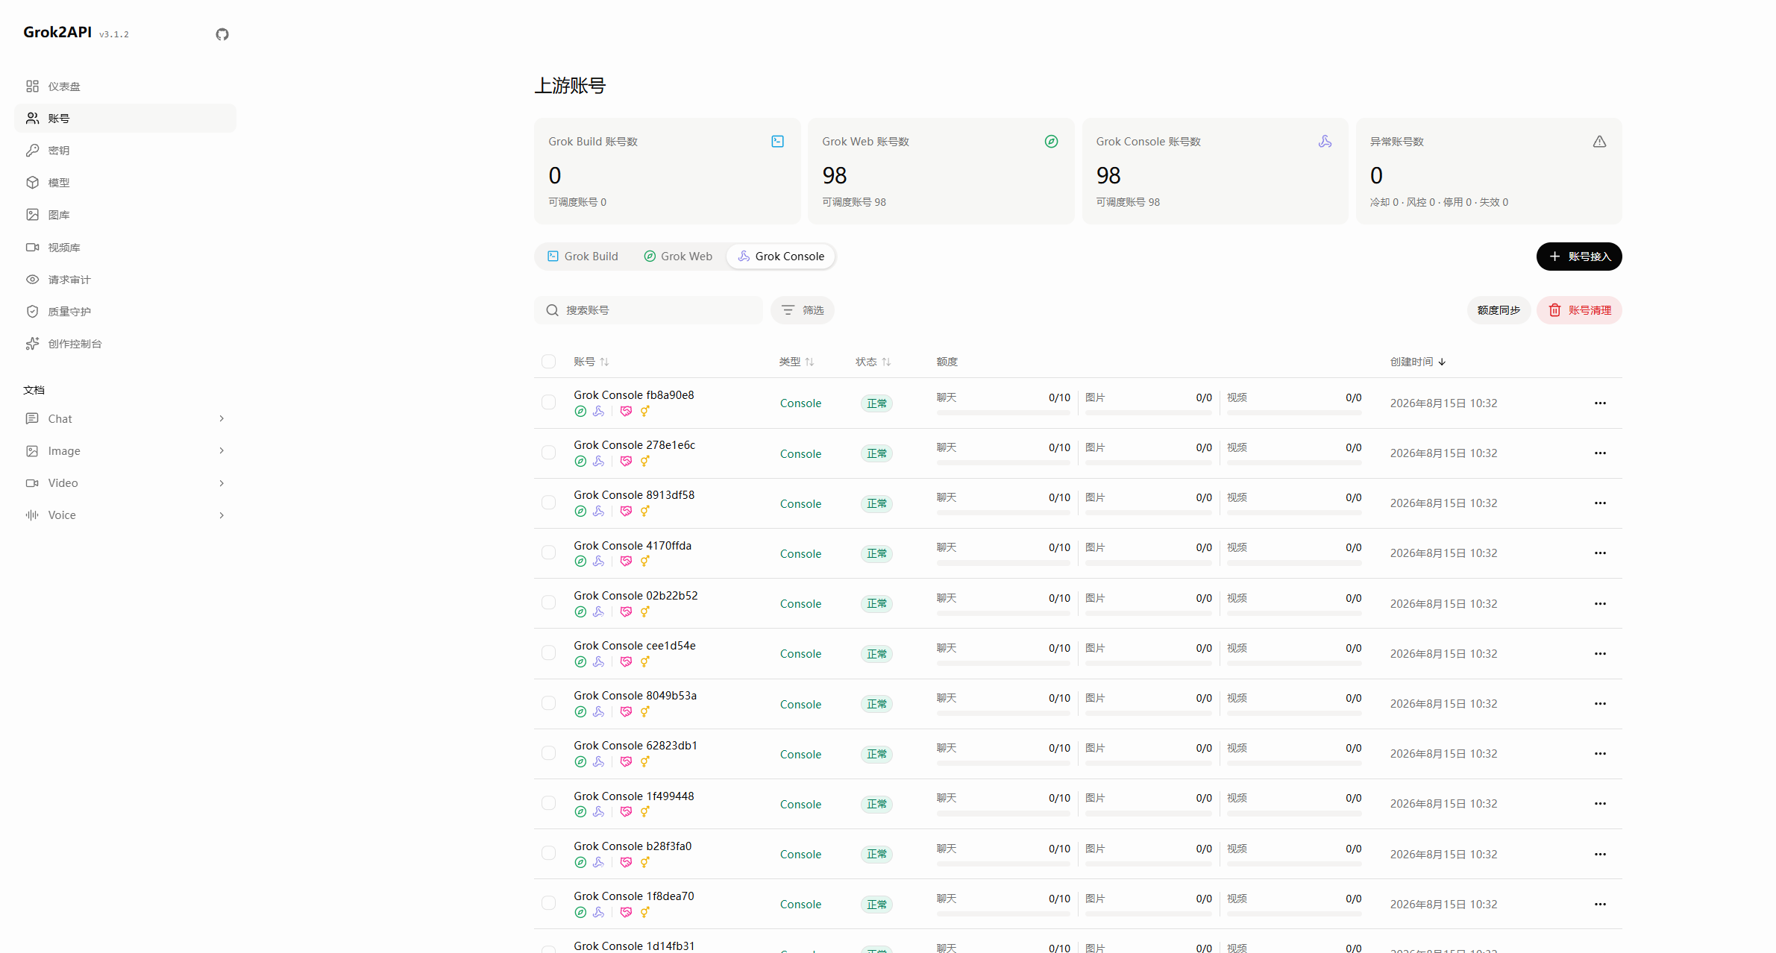Click the 图片 quota bar for 278e1e6c
The image size is (1776, 953).
(x=1149, y=463)
